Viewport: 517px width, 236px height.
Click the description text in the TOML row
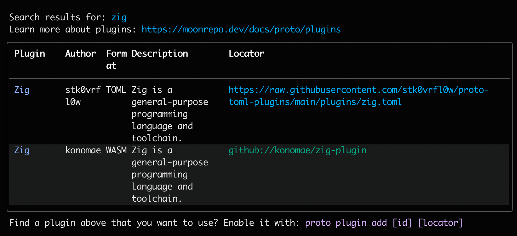[x=169, y=114]
